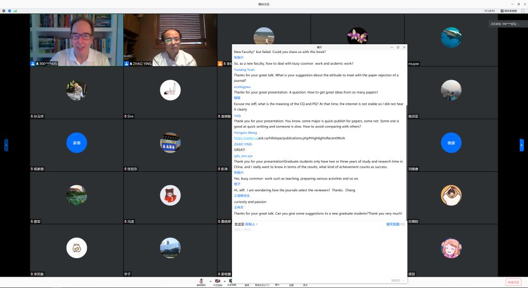Turn on the camera in the bottom toolbar

click(218, 282)
